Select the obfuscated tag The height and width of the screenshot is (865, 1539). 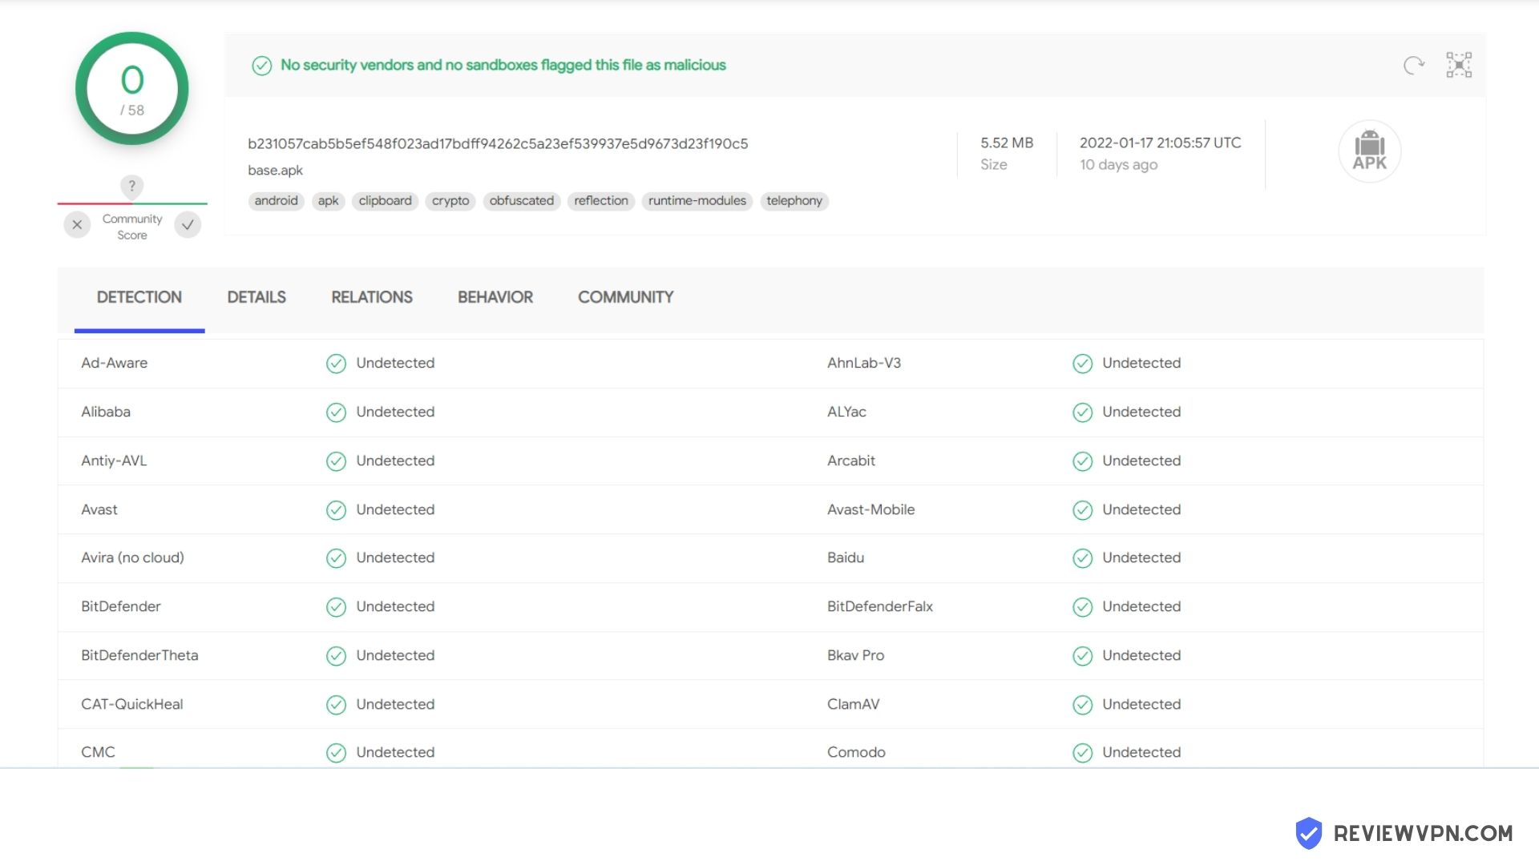[521, 201]
